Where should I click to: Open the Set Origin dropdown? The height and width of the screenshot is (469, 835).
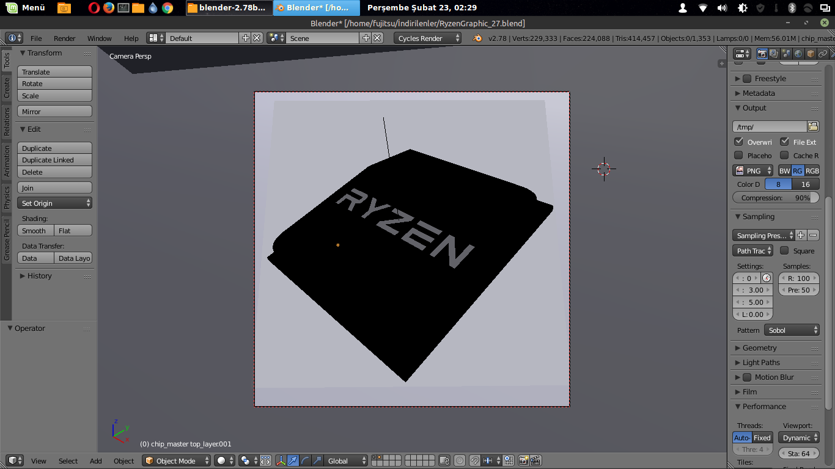55,203
